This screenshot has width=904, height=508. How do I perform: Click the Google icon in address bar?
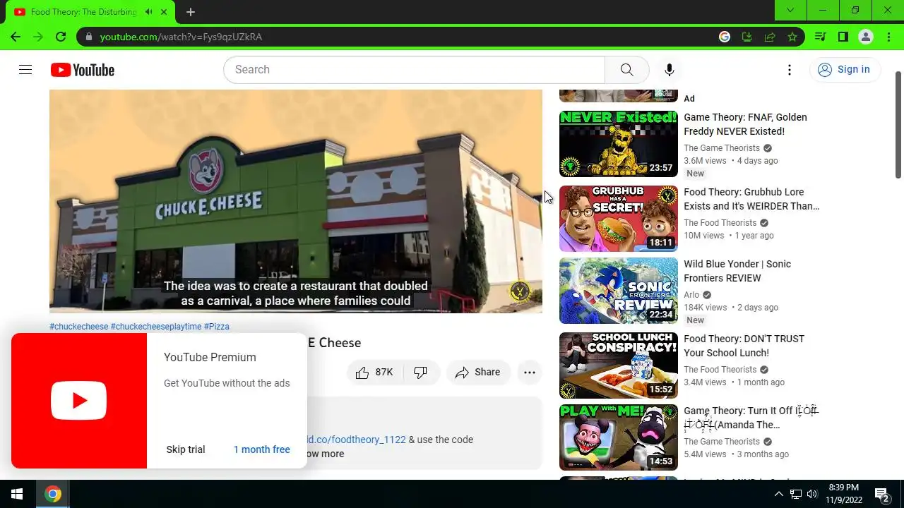click(x=725, y=37)
